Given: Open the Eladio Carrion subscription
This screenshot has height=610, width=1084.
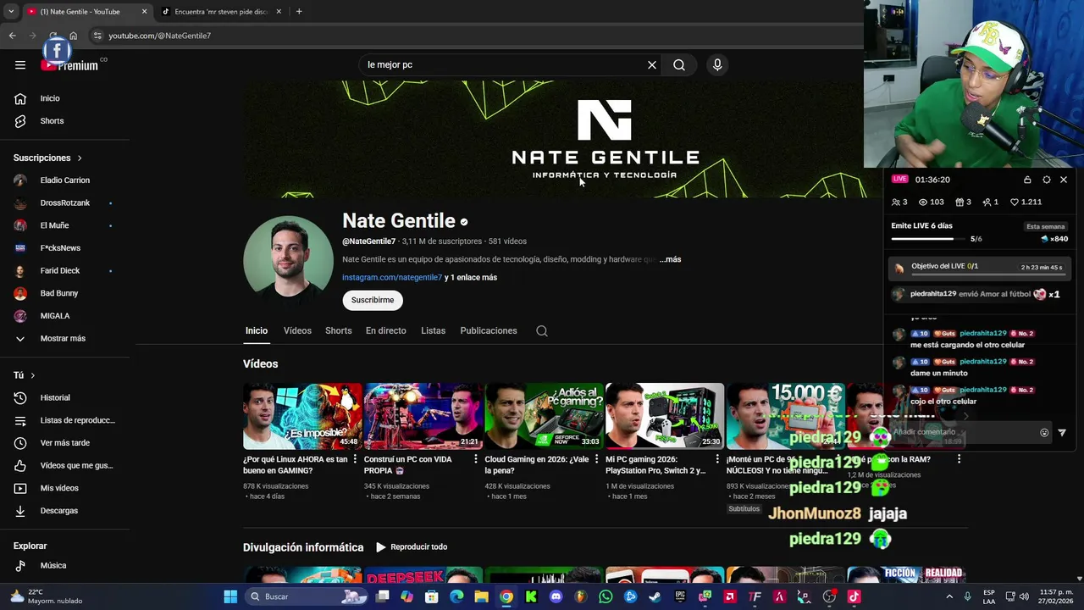Looking at the screenshot, I should click(x=65, y=180).
